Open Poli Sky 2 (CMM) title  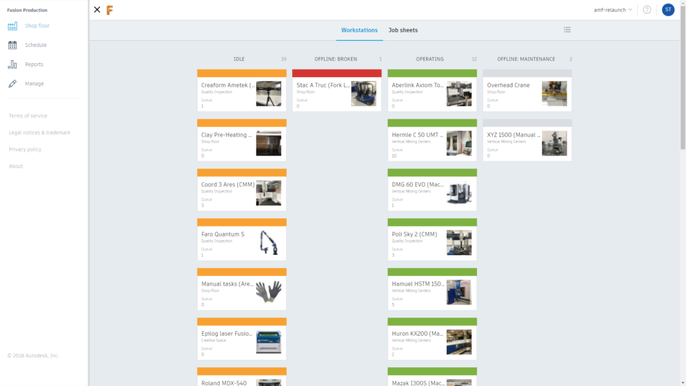point(414,234)
